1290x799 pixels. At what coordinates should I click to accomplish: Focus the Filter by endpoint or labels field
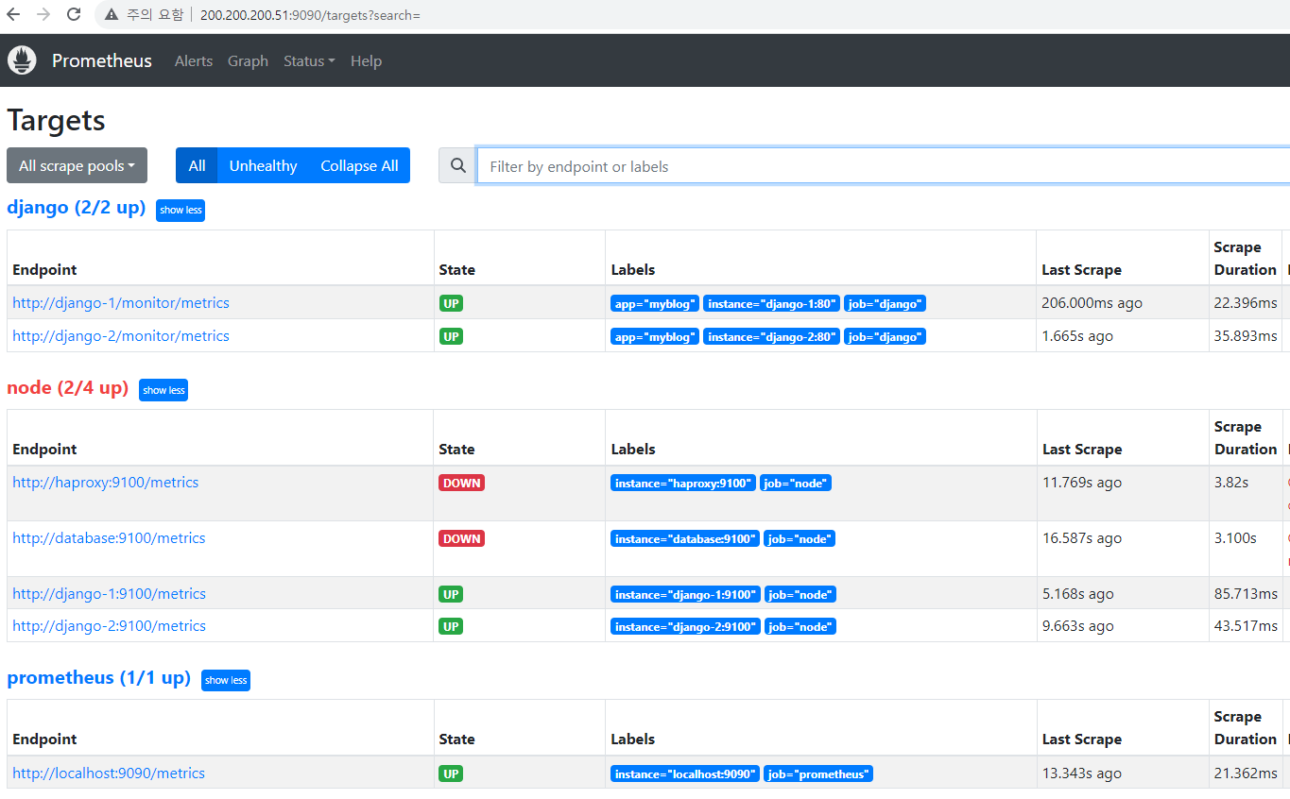click(x=883, y=165)
